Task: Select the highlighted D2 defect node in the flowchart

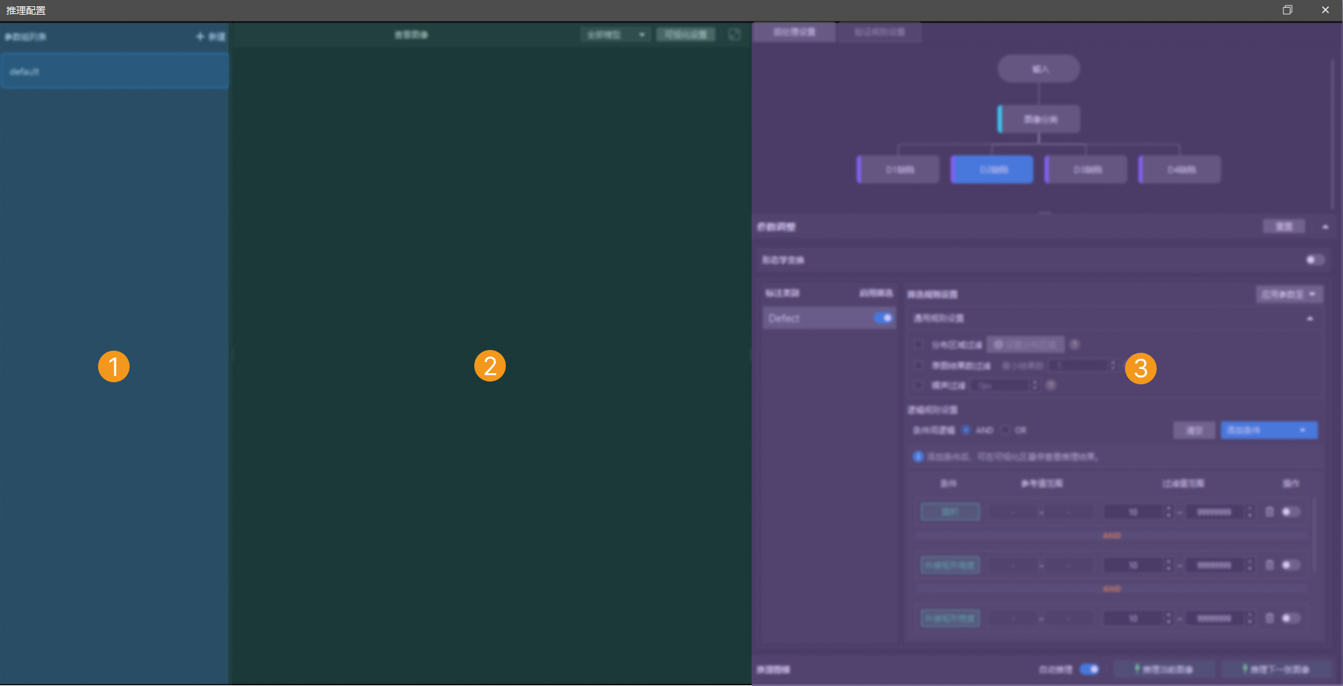Action: [991, 169]
